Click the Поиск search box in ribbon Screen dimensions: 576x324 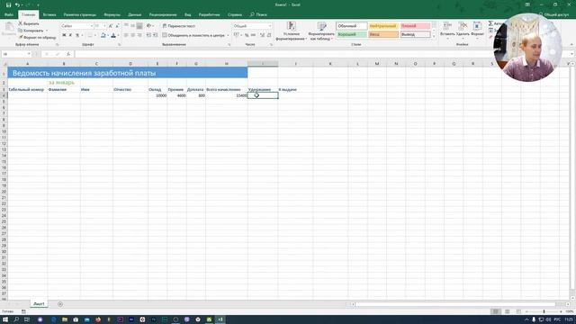click(258, 14)
